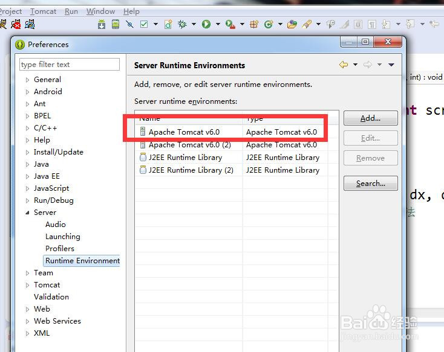
Task: Click the Run External Tools icon
Action: [230, 24]
